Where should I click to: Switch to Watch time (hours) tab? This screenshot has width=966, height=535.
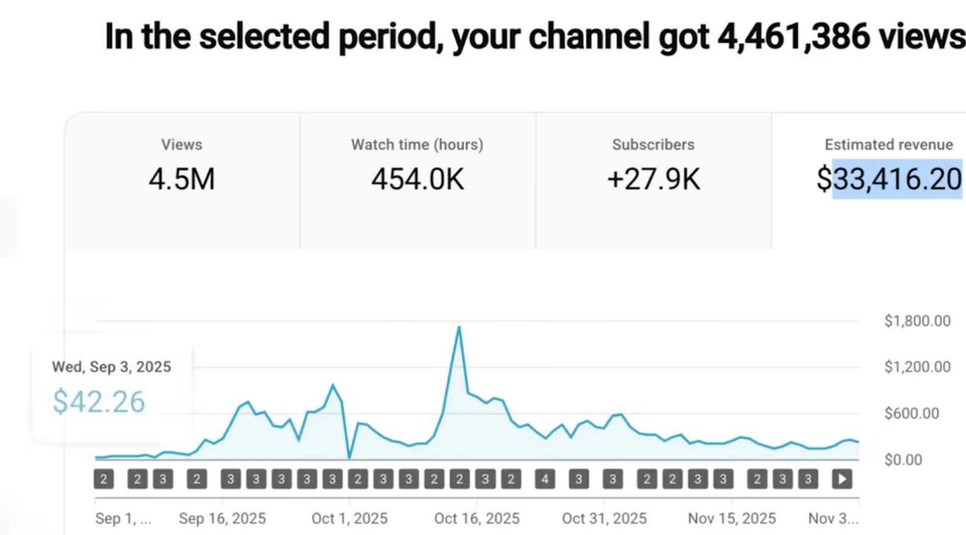coord(418,181)
